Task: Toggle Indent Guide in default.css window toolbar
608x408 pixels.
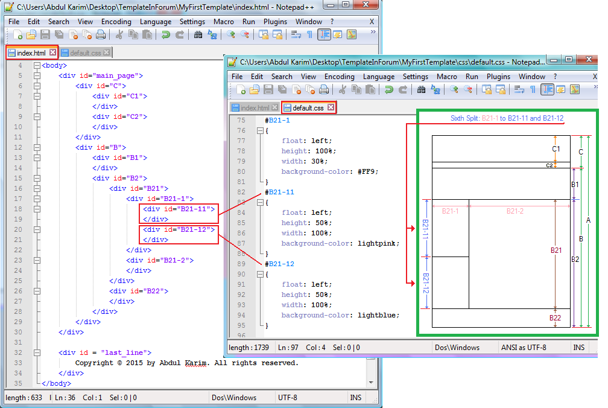Action: (x=547, y=90)
